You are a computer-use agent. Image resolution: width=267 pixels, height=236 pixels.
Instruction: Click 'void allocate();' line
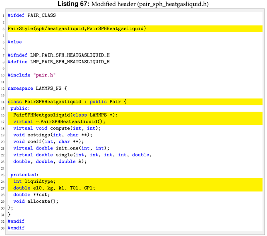[x=36, y=201]
